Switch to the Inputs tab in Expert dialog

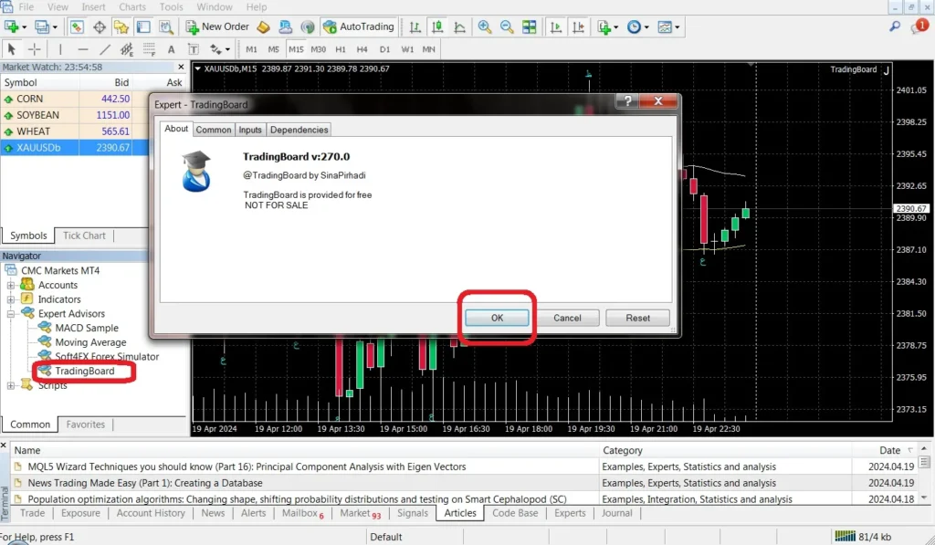click(250, 130)
